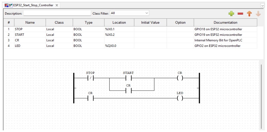Close the ESP32_Start_Stop_Controller tab
267x132 pixels.
point(57,5)
